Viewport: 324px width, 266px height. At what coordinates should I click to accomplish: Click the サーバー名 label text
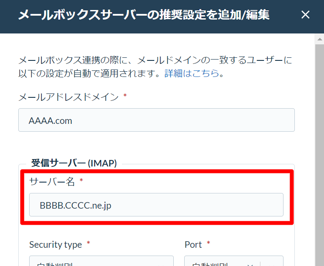pos(52,182)
